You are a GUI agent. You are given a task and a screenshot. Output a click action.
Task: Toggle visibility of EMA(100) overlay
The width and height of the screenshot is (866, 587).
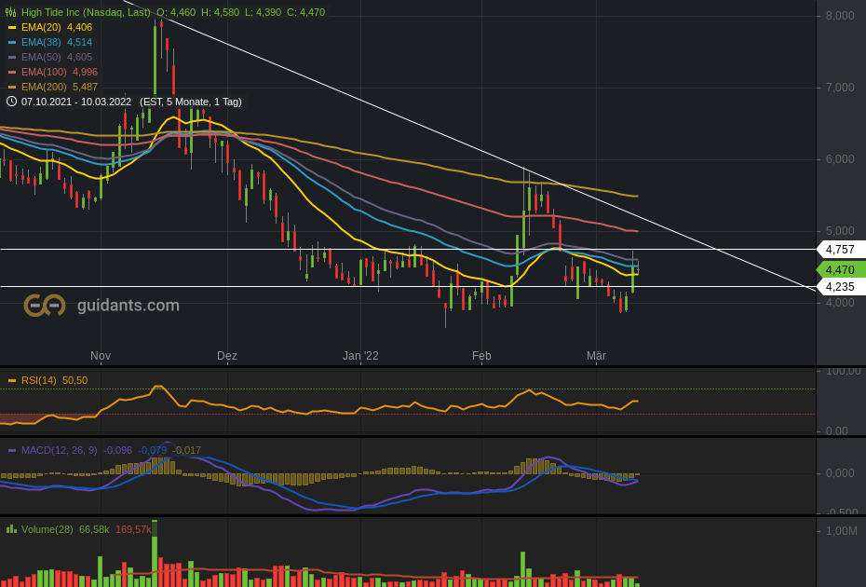click(x=11, y=72)
